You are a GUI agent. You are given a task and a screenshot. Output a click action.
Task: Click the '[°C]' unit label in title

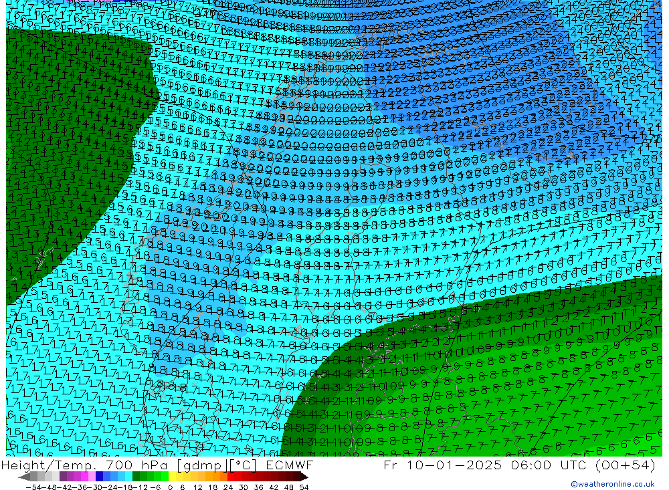(x=243, y=465)
